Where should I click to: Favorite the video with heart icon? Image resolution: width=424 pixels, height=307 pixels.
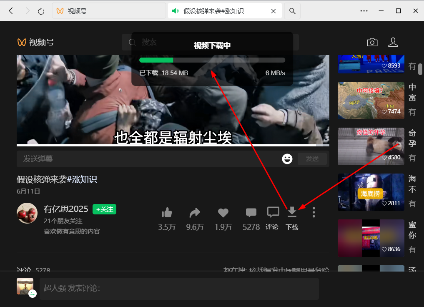223,213
